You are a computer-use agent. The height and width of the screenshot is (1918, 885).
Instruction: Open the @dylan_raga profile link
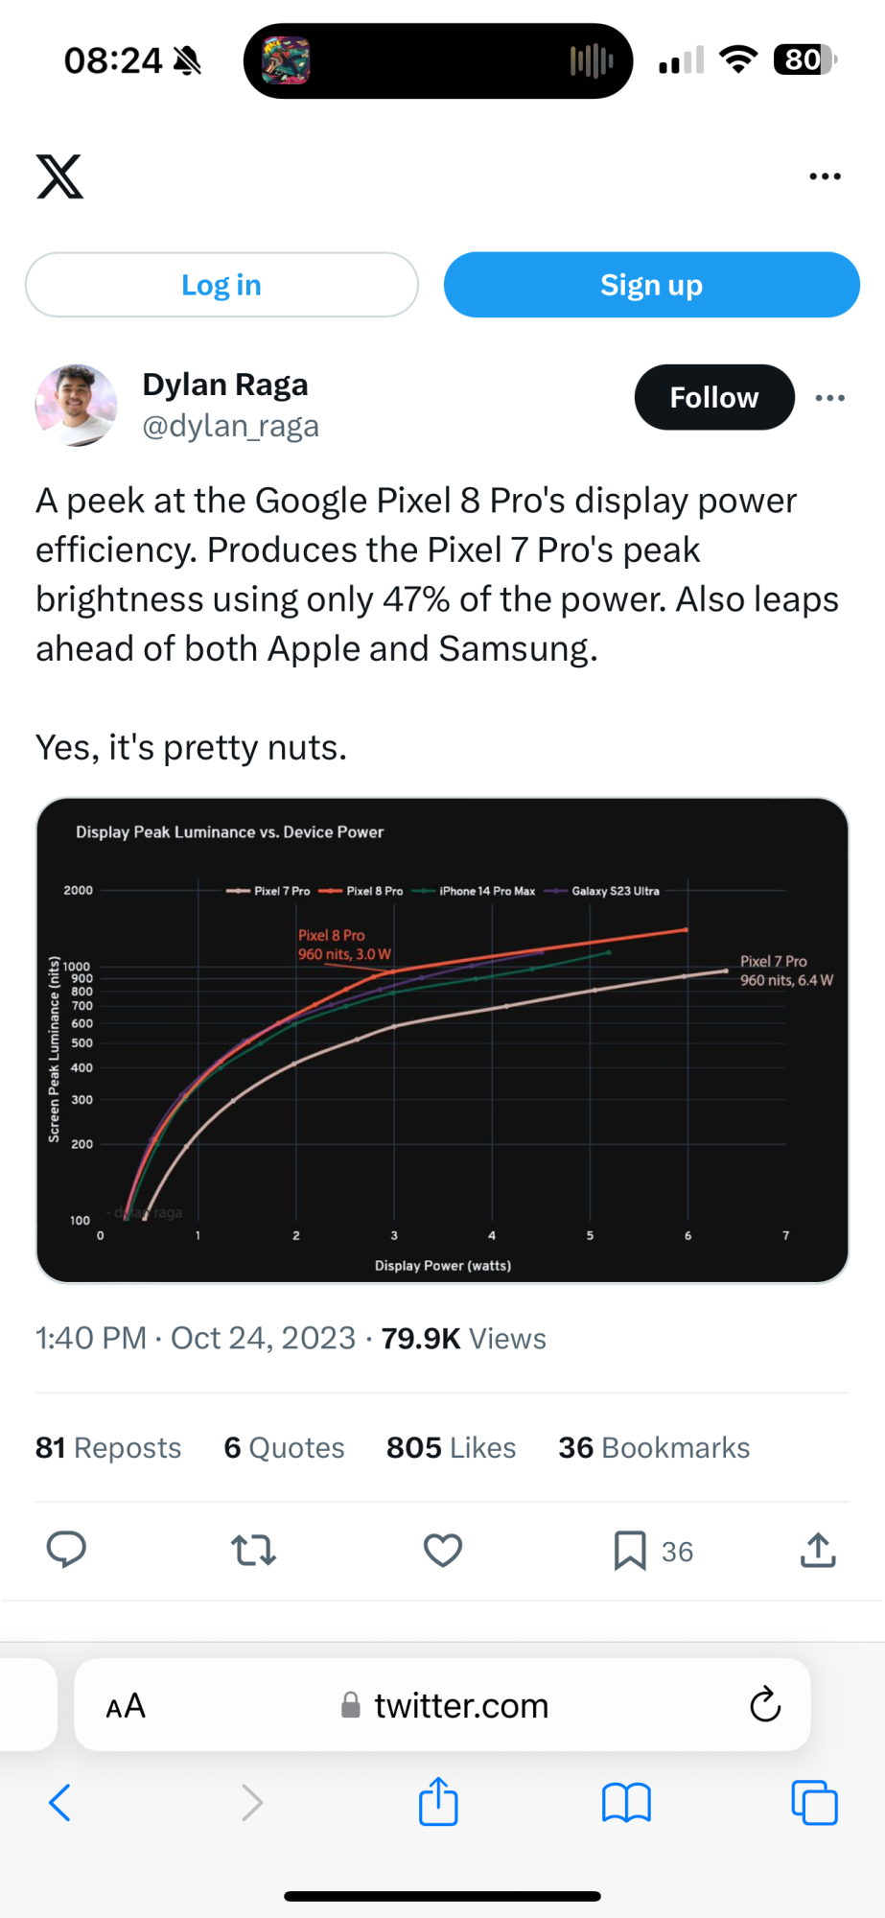pyautogui.click(x=230, y=426)
